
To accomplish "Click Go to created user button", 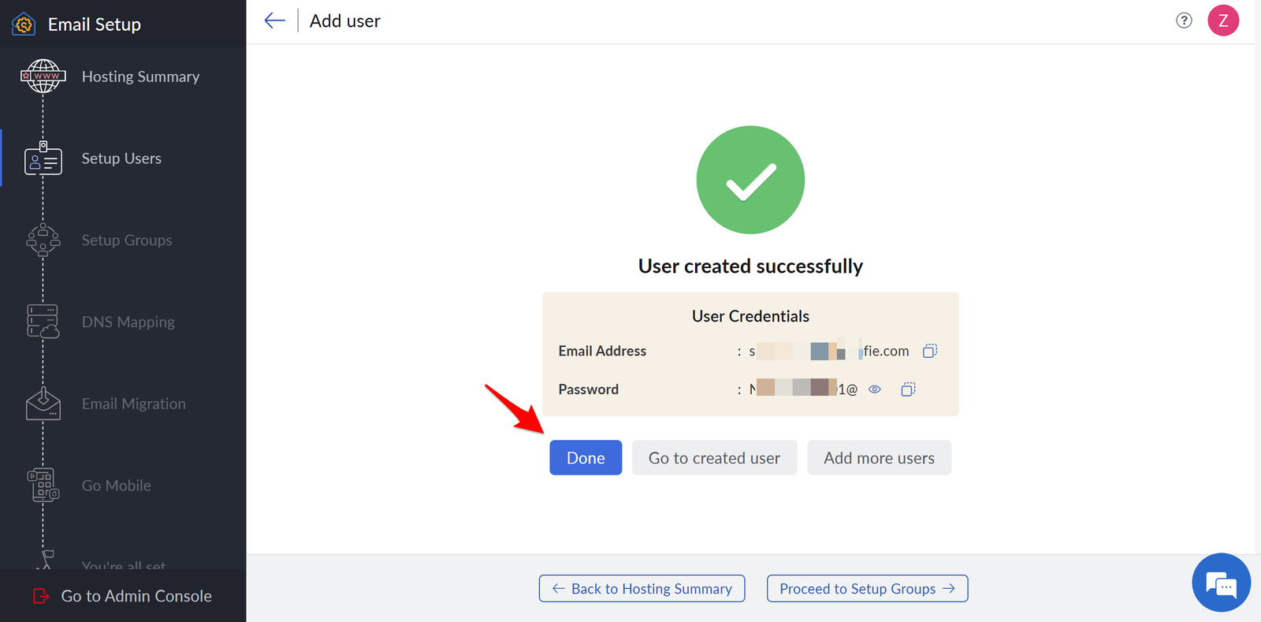I will pos(714,458).
